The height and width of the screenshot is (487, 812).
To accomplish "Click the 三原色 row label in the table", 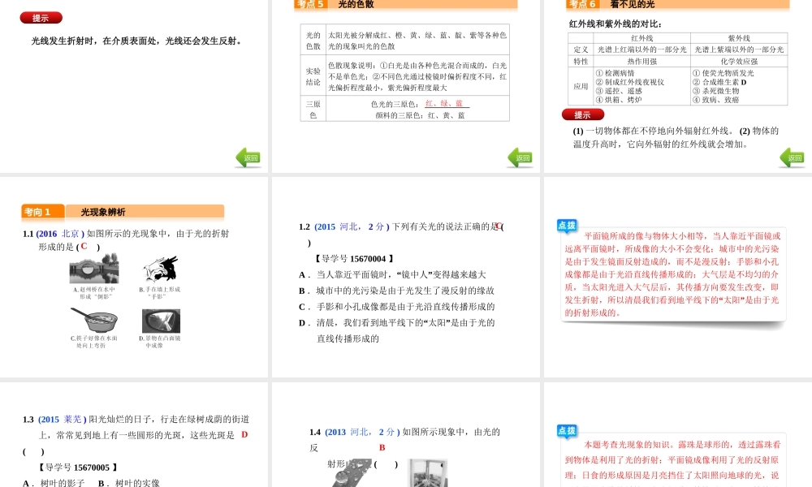I will click(x=313, y=110).
